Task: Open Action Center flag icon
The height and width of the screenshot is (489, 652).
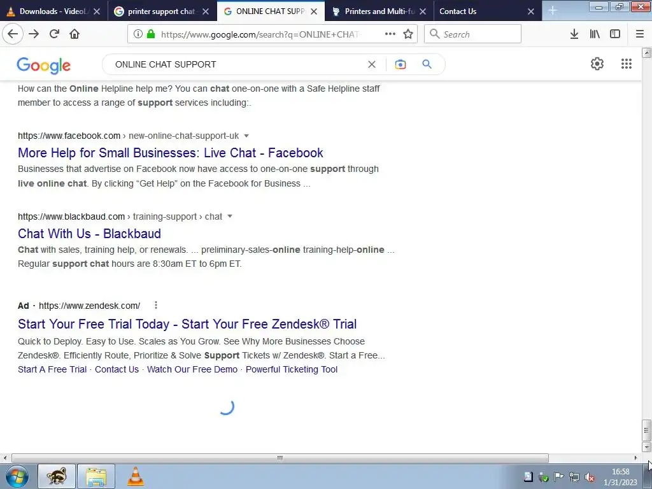Action: (559, 477)
